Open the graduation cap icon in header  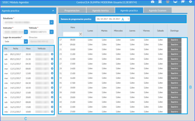pos(182,2)
